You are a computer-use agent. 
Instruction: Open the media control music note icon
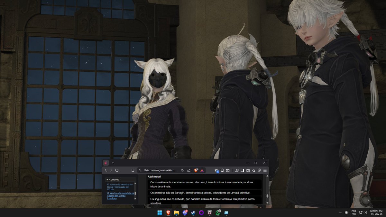pos(237,170)
